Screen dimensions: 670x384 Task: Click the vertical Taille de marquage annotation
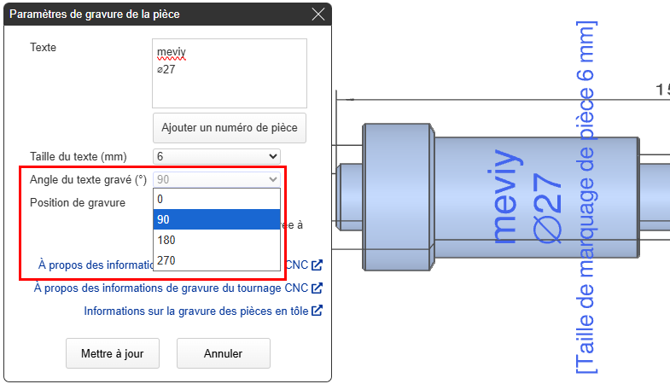tap(586, 196)
